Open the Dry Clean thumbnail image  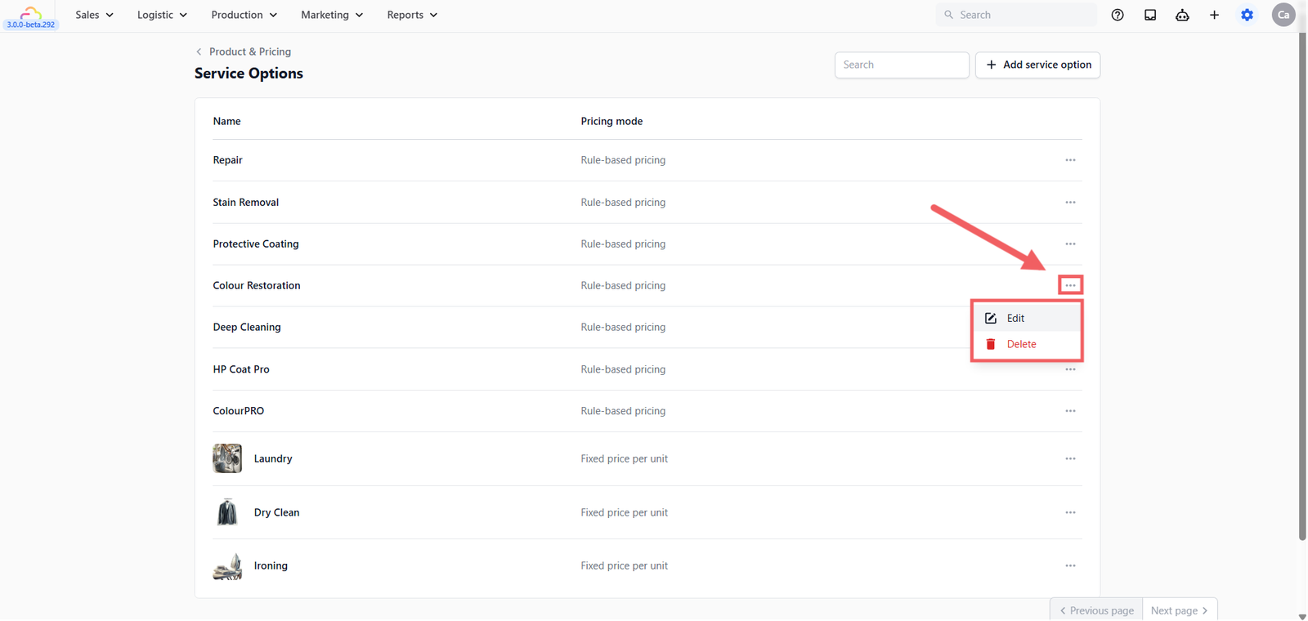tap(227, 512)
